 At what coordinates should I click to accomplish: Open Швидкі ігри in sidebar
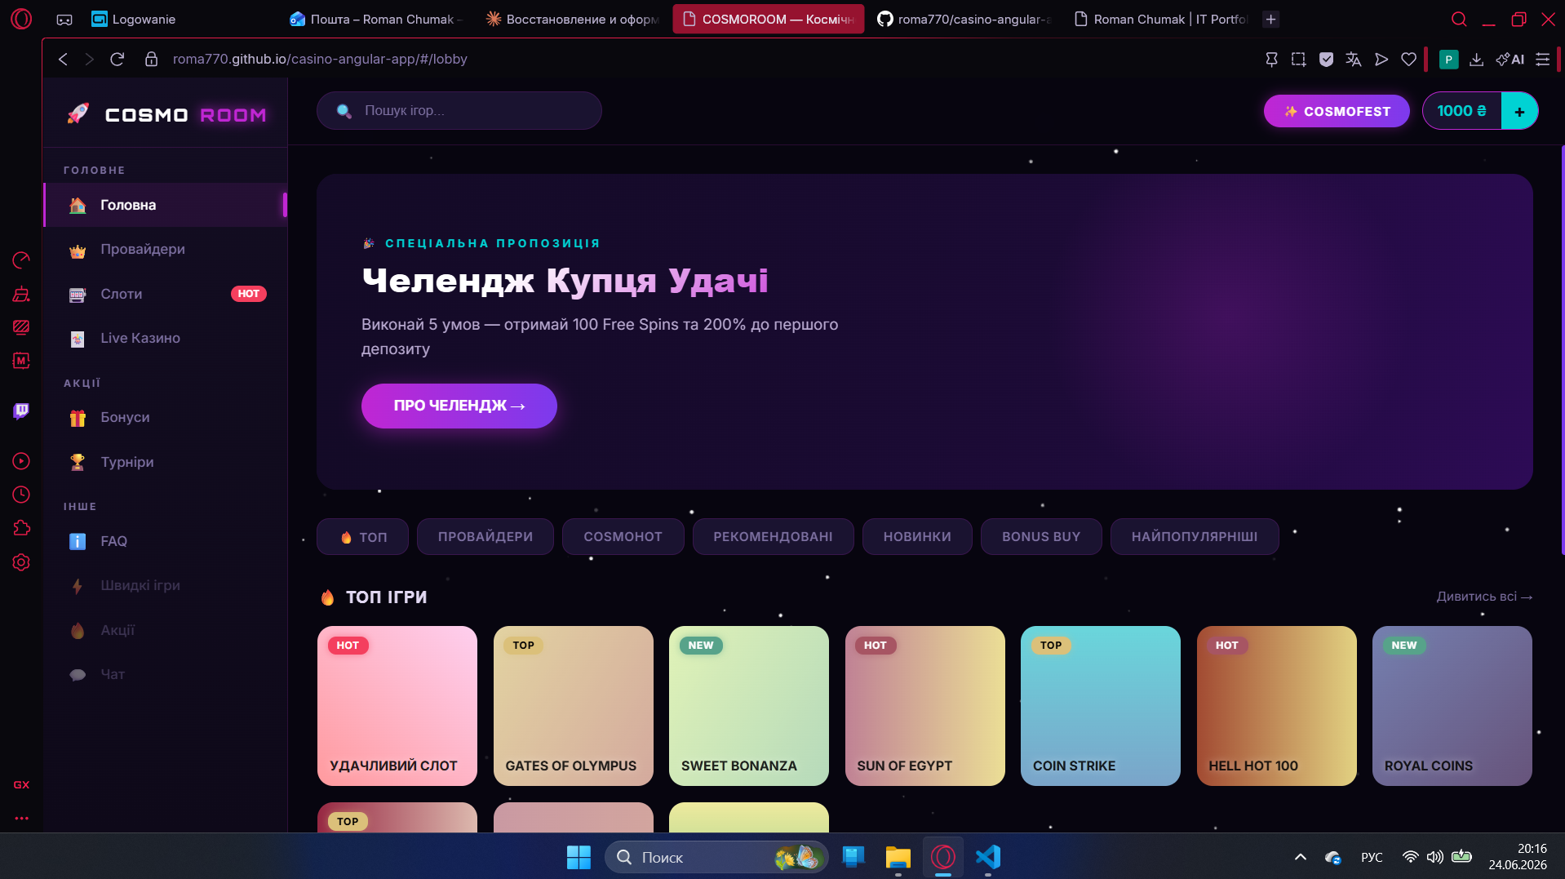coord(165,585)
